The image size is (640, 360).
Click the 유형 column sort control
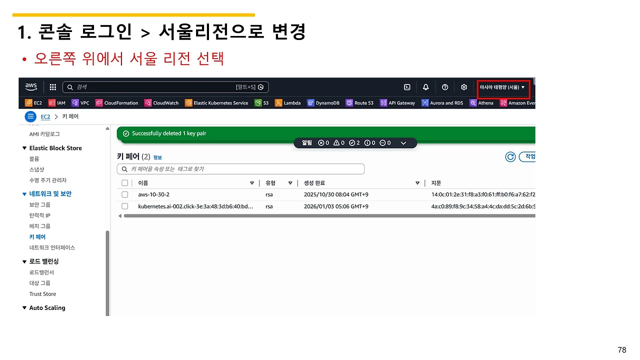click(x=290, y=182)
